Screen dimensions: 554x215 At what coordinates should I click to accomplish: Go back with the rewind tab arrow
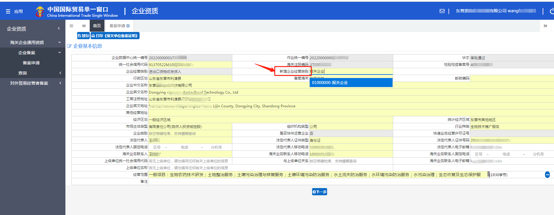(84, 26)
